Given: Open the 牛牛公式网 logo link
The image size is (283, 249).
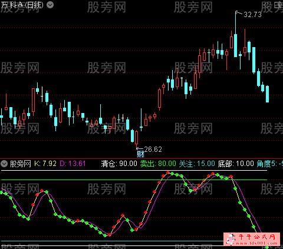Looking at the screenshot, I should click(252, 239).
